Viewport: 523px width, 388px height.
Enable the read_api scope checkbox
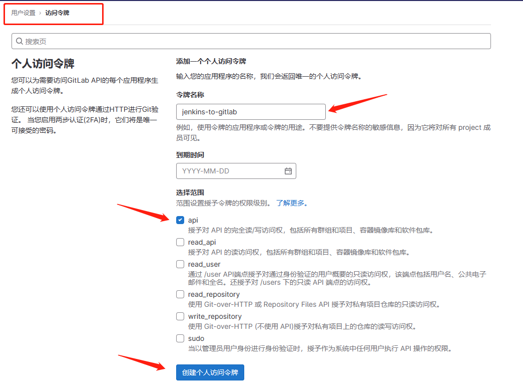click(x=180, y=242)
